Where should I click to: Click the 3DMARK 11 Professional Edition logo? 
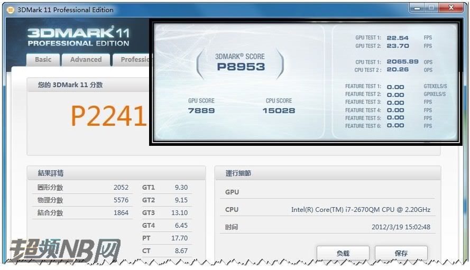tap(79, 36)
